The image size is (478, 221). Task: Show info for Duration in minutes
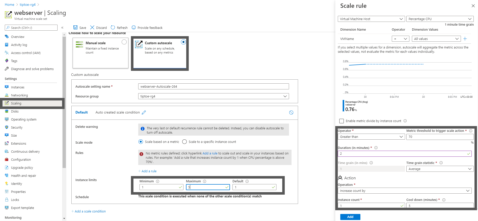376,148
